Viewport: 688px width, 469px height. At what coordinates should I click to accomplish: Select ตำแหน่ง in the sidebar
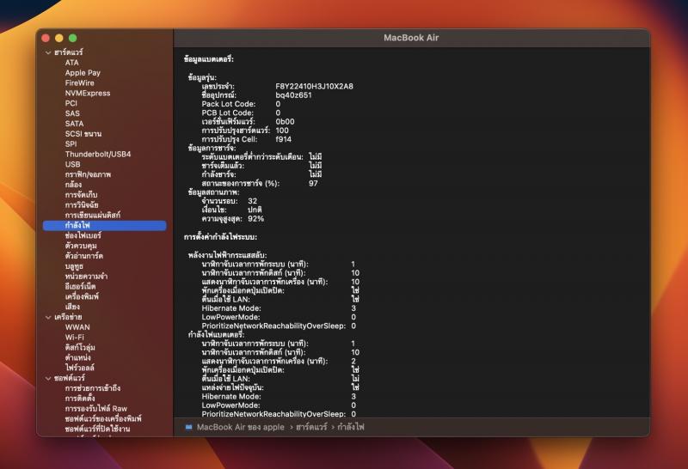[x=77, y=357]
